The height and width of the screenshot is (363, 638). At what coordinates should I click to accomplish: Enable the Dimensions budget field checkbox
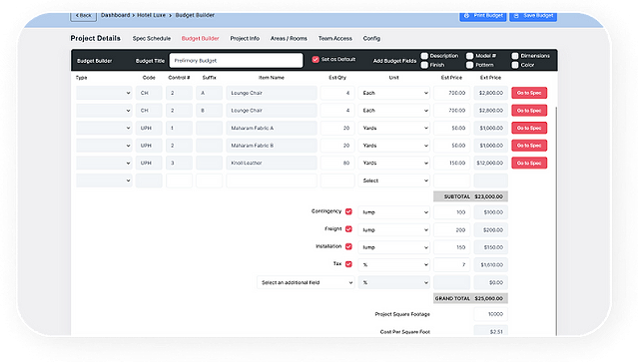(x=515, y=56)
